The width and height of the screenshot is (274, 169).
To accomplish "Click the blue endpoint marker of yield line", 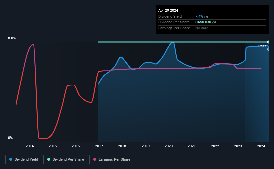I will (268, 50).
